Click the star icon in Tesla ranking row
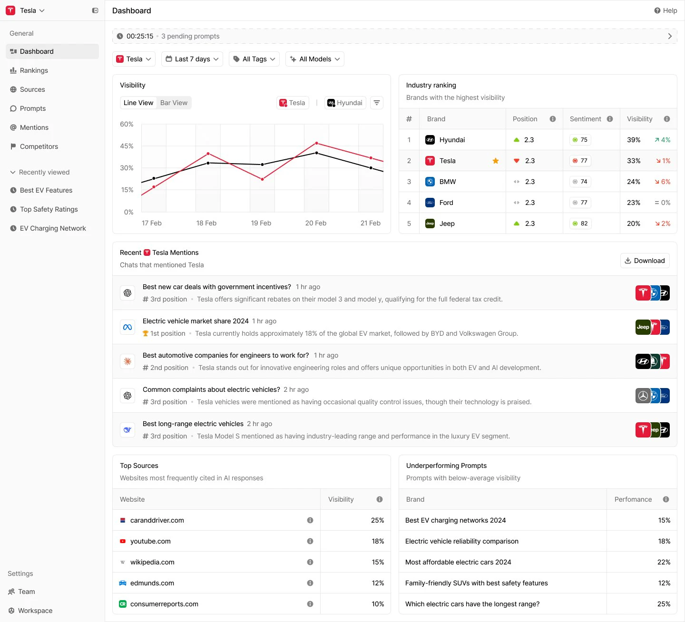 (x=496, y=161)
